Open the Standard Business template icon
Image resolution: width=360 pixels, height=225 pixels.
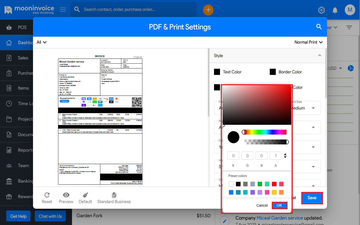point(114,195)
